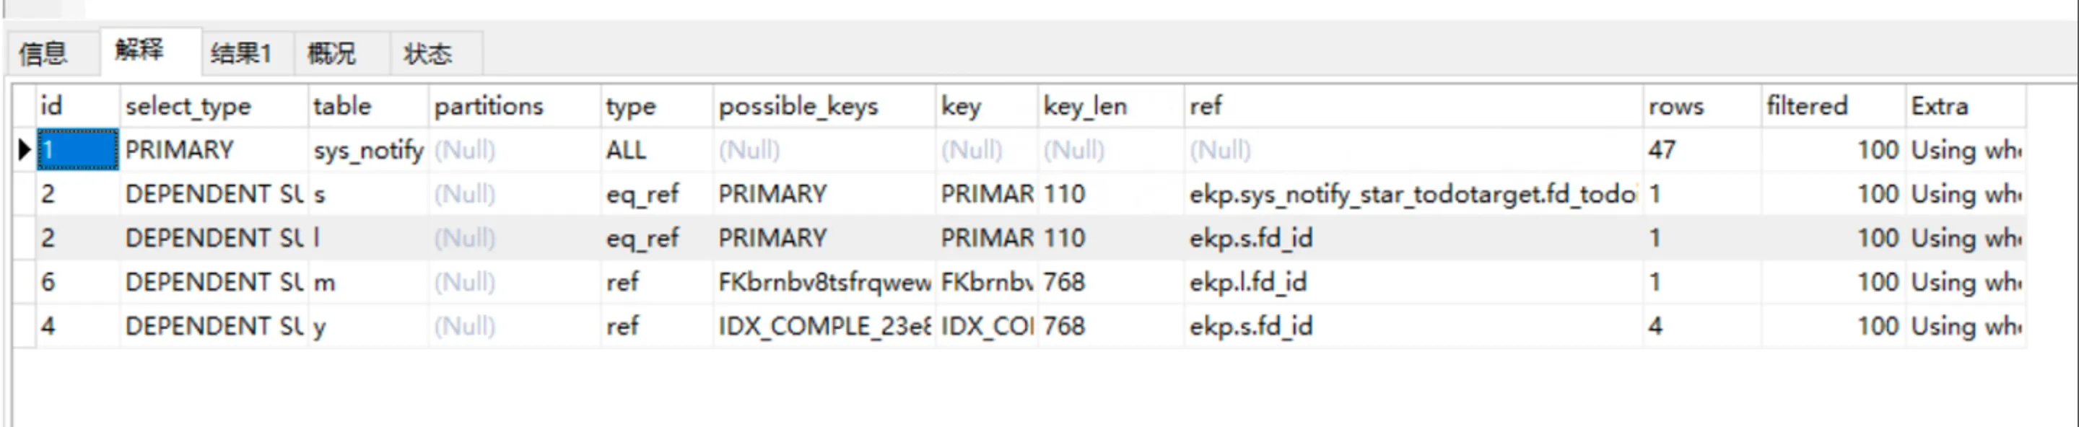Click the Extra column header
Image resolution: width=2079 pixels, height=427 pixels.
click(x=1940, y=106)
